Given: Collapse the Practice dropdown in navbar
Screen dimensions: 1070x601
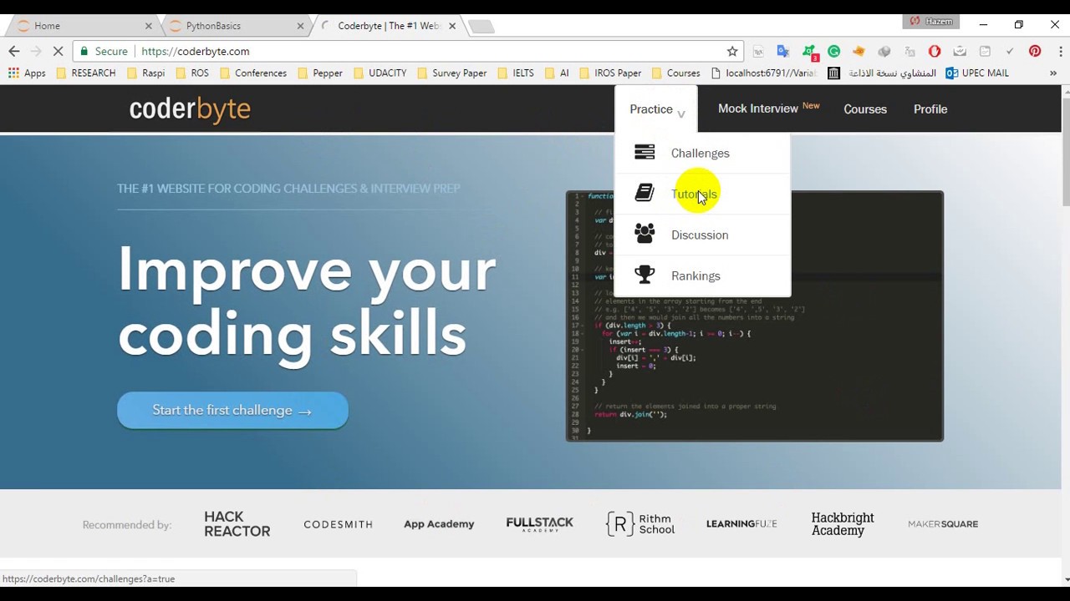Looking at the screenshot, I should 657,109.
